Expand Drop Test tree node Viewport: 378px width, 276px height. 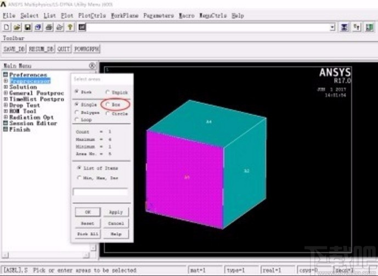[x=6, y=105]
